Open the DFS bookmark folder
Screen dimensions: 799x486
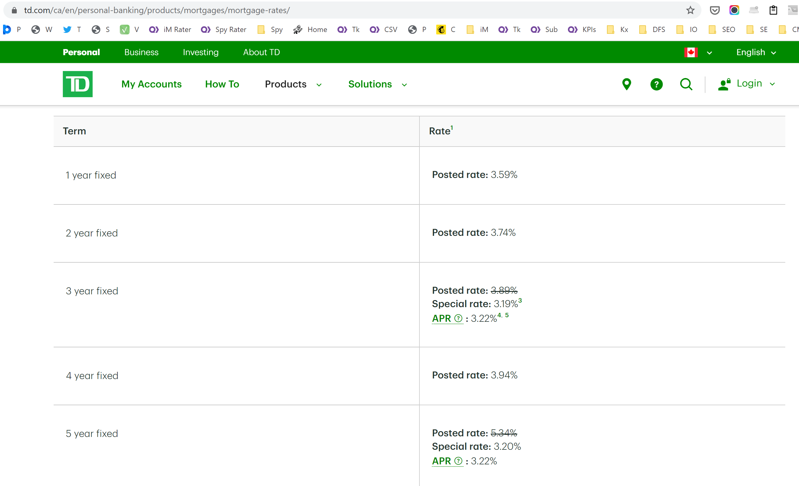[x=652, y=30]
